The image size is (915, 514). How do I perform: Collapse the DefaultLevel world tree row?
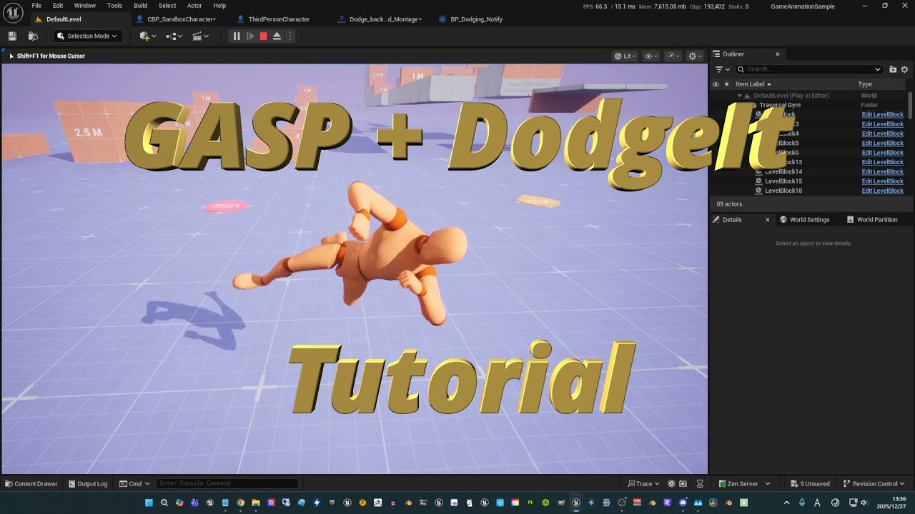[x=740, y=96]
